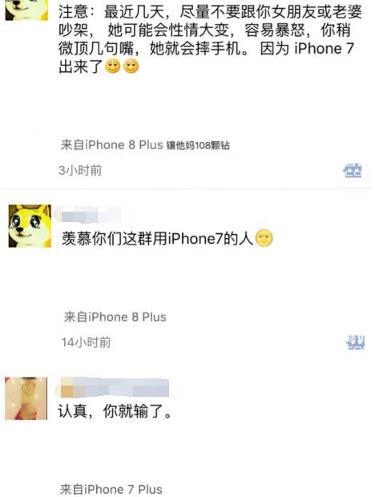Tap the 来自iPhone 7 Plus source label
Viewport: 379px width, 497px height.
[x=111, y=490]
